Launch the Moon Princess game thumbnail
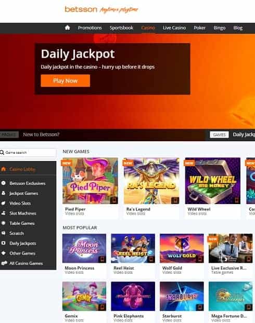 (x=84, y=248)
